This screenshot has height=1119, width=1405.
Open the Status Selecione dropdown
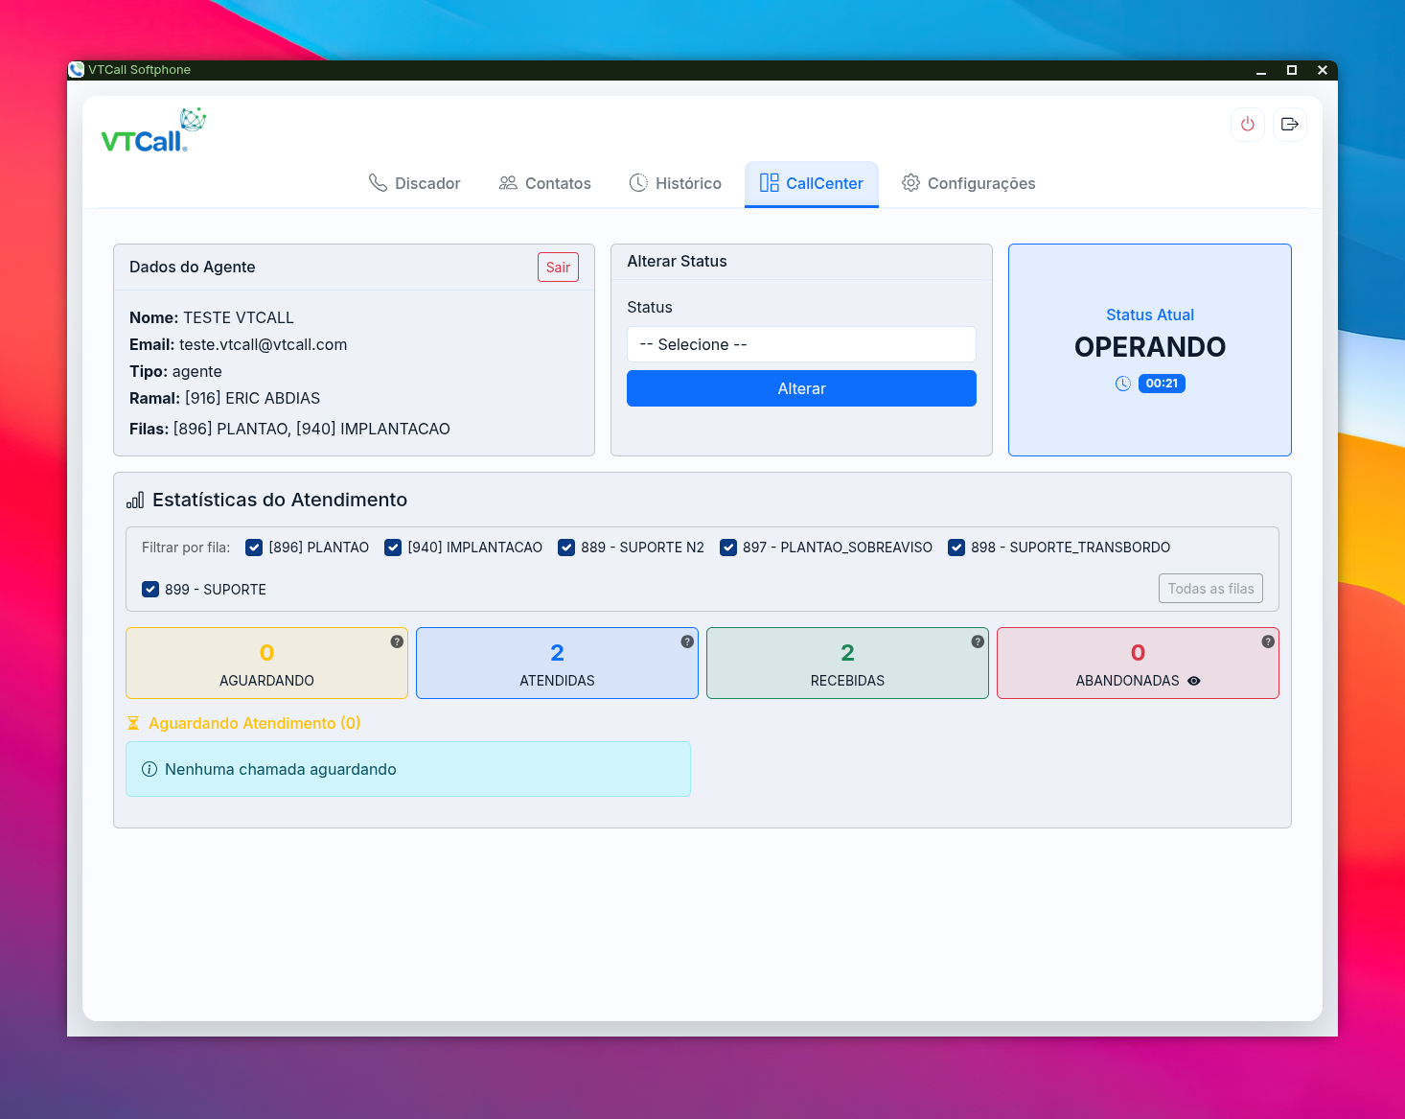coord(801,344)
